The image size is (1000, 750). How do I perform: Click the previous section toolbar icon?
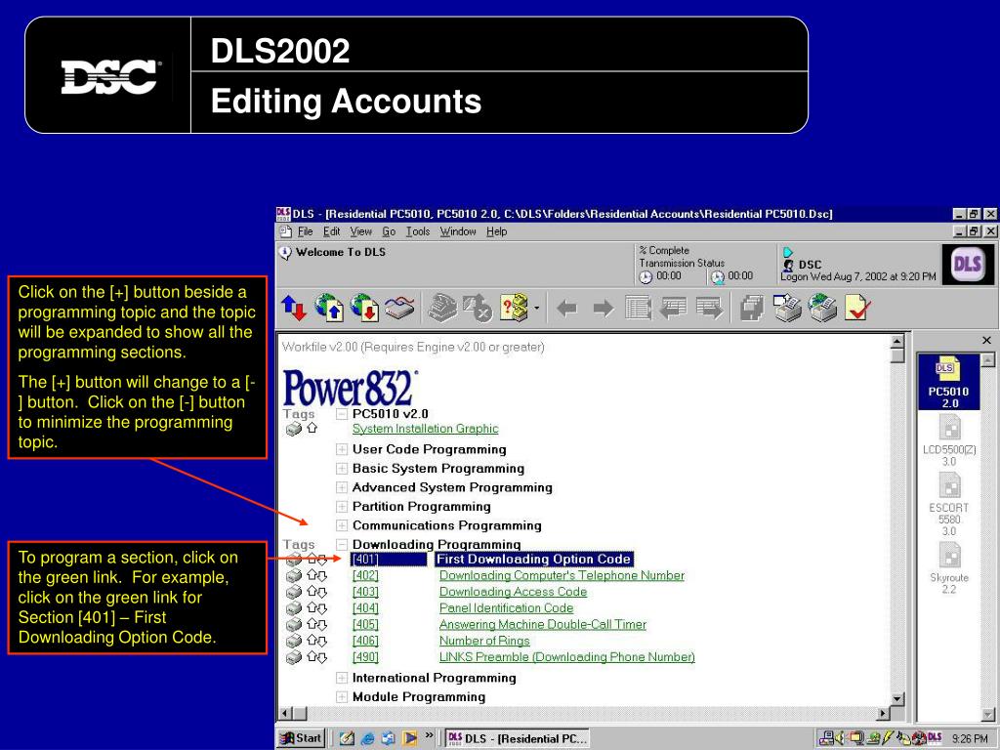coord(673,308)
